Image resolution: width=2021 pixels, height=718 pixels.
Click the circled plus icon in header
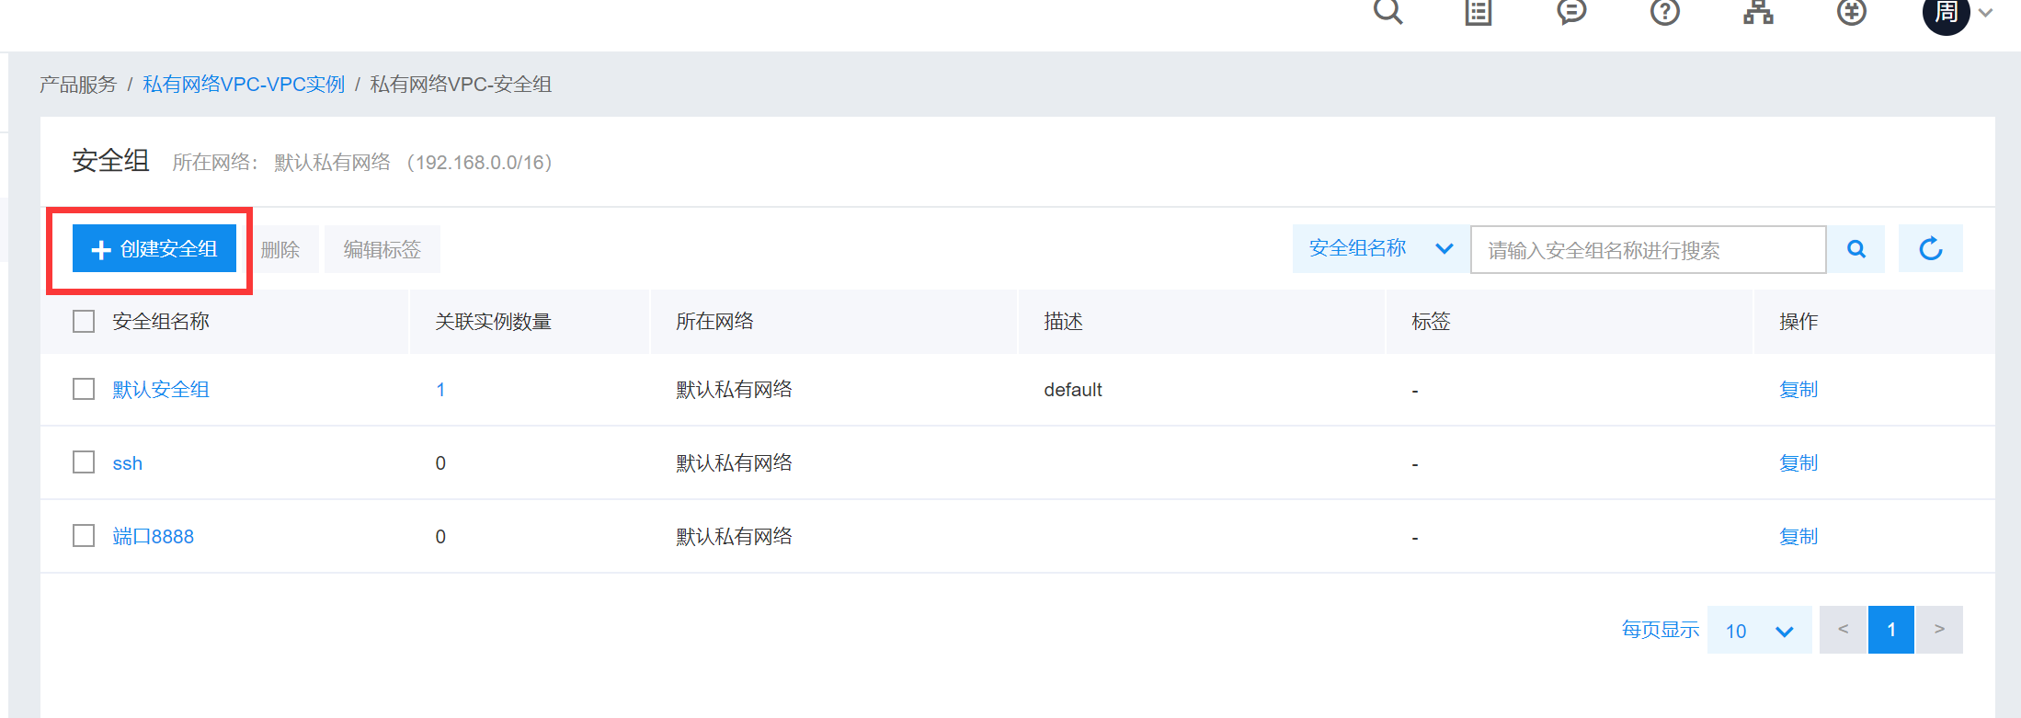1851,12
